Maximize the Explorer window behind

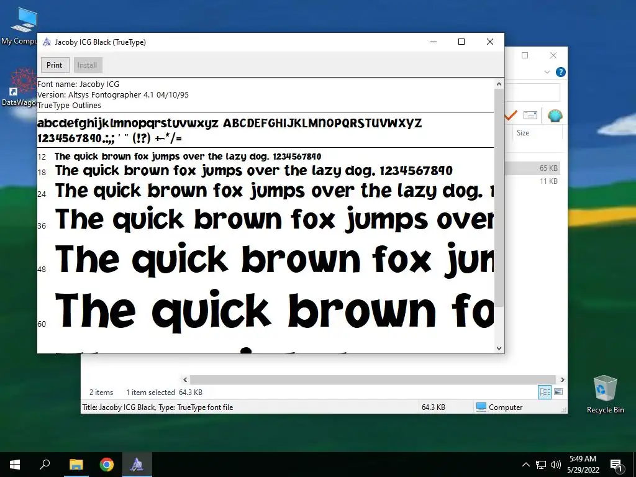525,55
